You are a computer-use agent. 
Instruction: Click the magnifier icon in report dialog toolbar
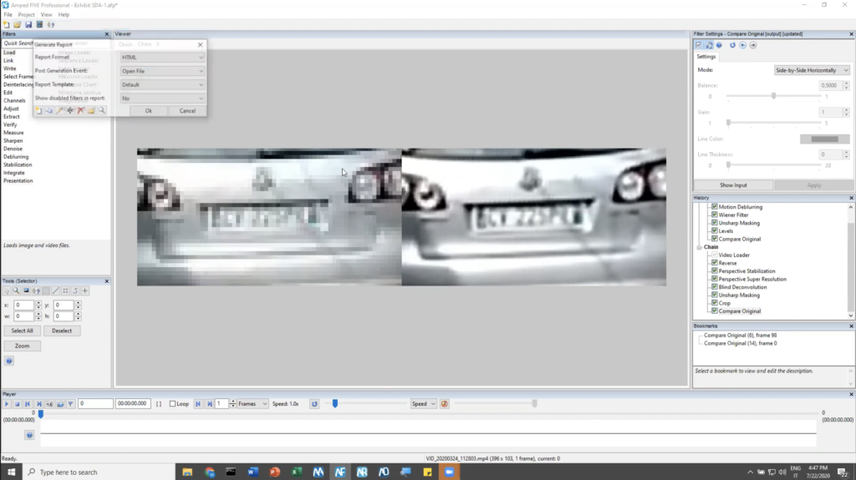101,110
